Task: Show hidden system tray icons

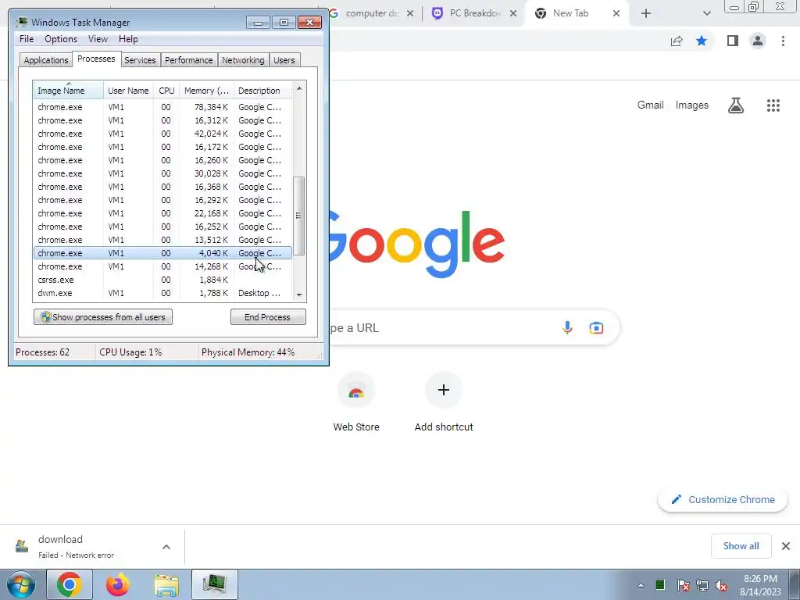Action: (x=641, y=585)
